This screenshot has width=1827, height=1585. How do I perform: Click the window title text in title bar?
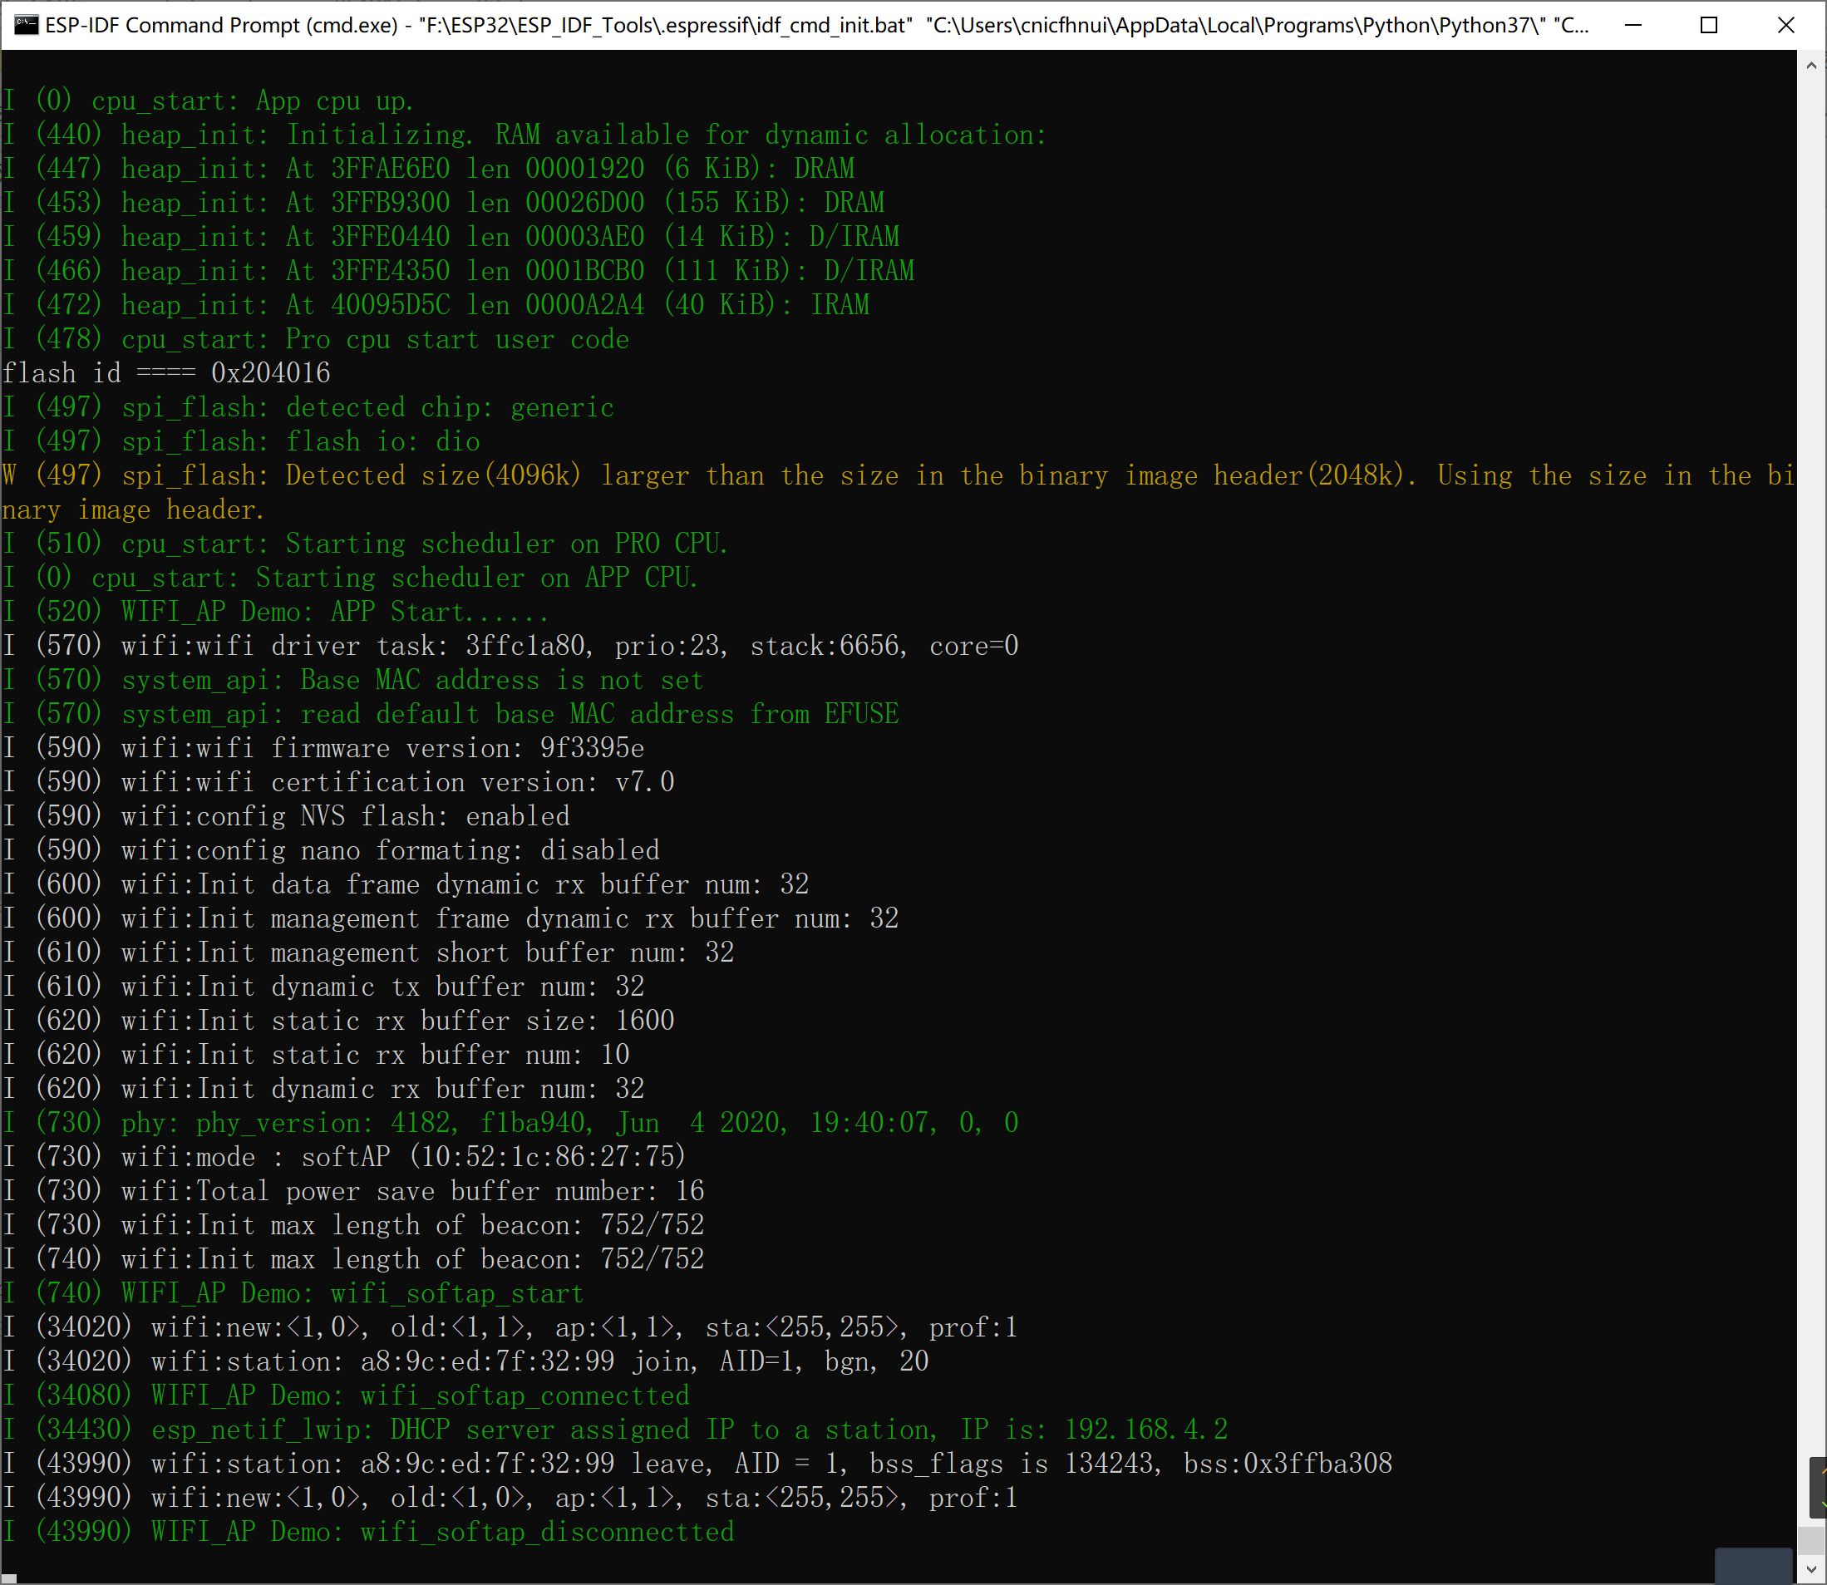pos(796,25)
